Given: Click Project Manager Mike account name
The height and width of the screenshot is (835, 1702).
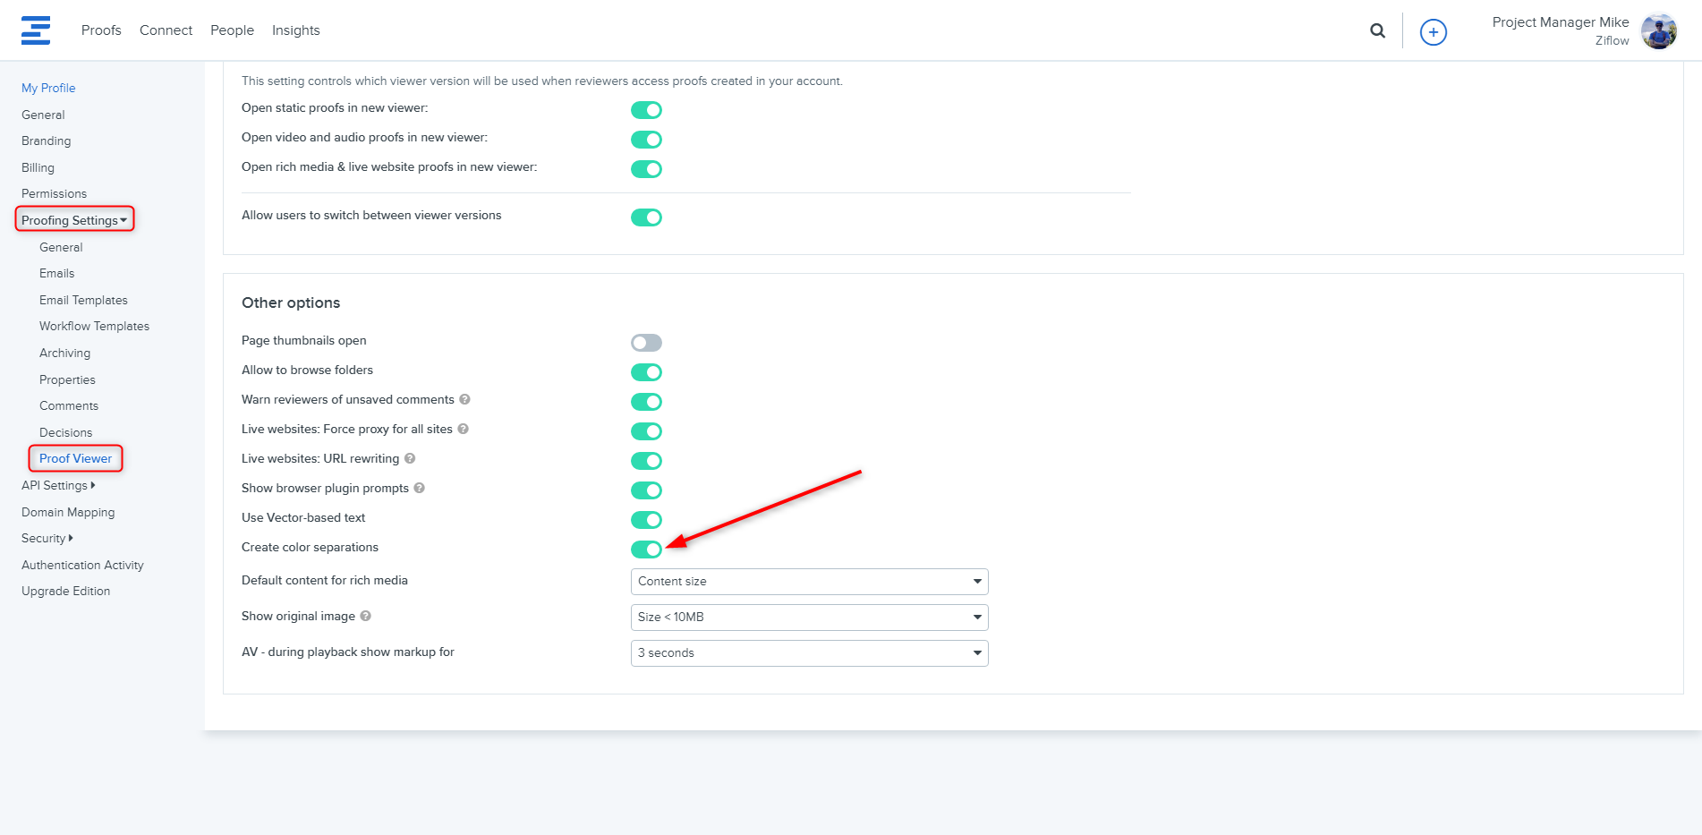Looking at the screenshot, I should click(x=1561, y=22).
